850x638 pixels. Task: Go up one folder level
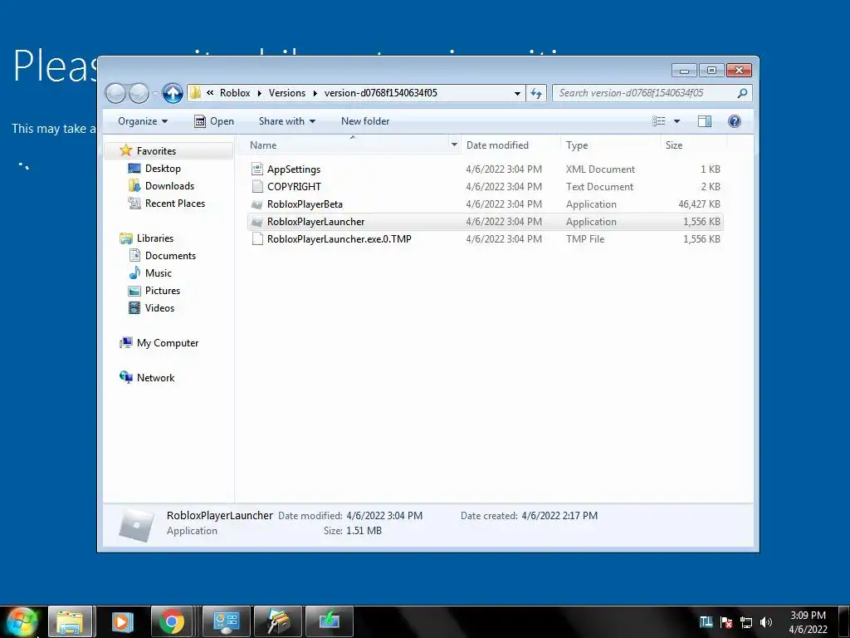coord(173,93)
